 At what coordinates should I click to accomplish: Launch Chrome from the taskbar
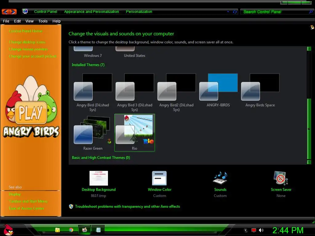tap(71, 230)
